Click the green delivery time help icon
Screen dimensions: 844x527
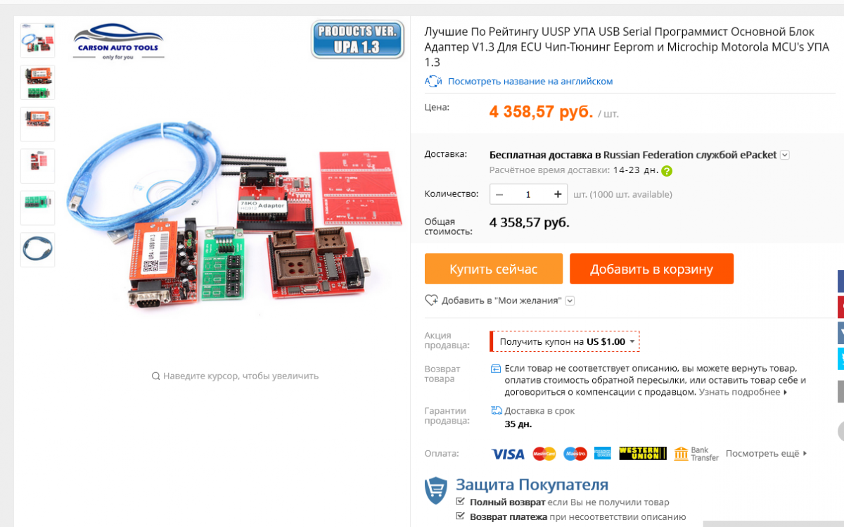point(666,170)
